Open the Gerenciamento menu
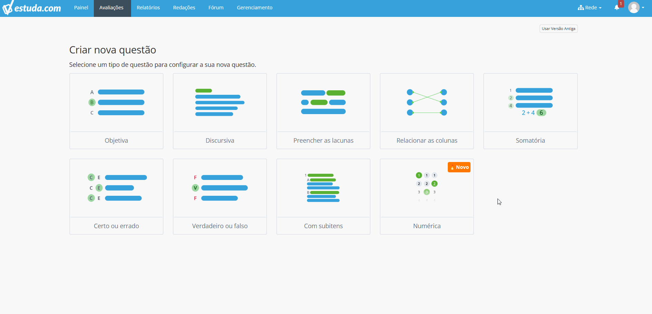652x314 pixels. pos(255,8)
